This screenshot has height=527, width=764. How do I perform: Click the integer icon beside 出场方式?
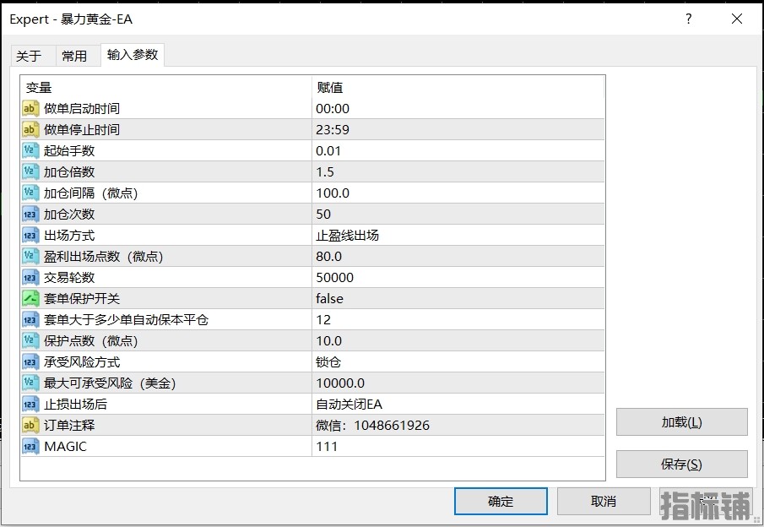(30, 236)
